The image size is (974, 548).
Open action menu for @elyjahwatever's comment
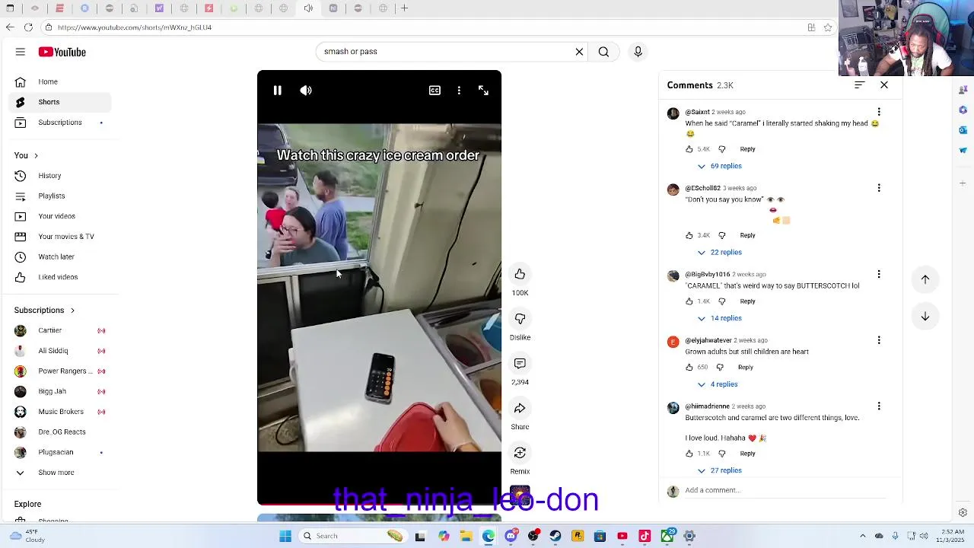click(879, 340)
